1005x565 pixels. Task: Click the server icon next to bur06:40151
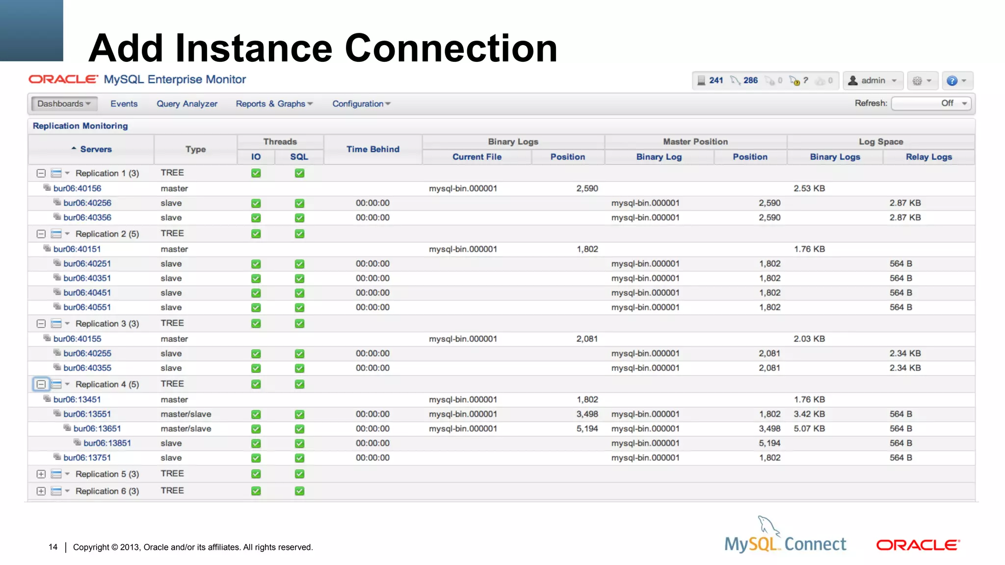[x=47, y=249]
